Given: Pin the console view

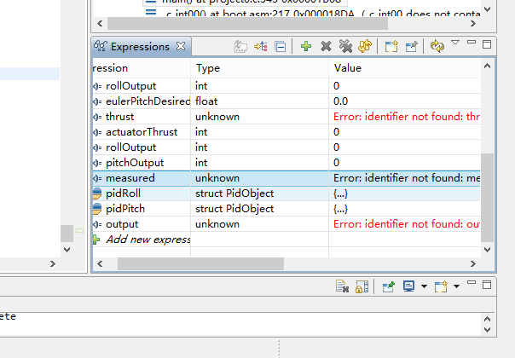Looking at the screenshot, I should (x=388, y=286).
